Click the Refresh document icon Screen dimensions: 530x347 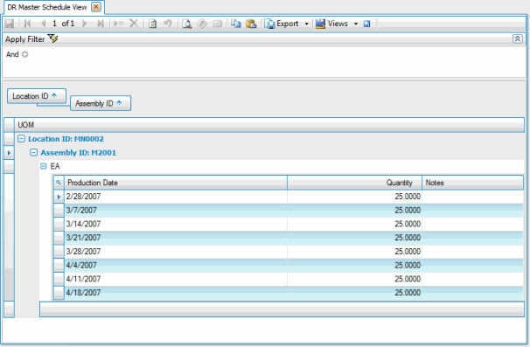pyautogui.click(x=153, y=24)
